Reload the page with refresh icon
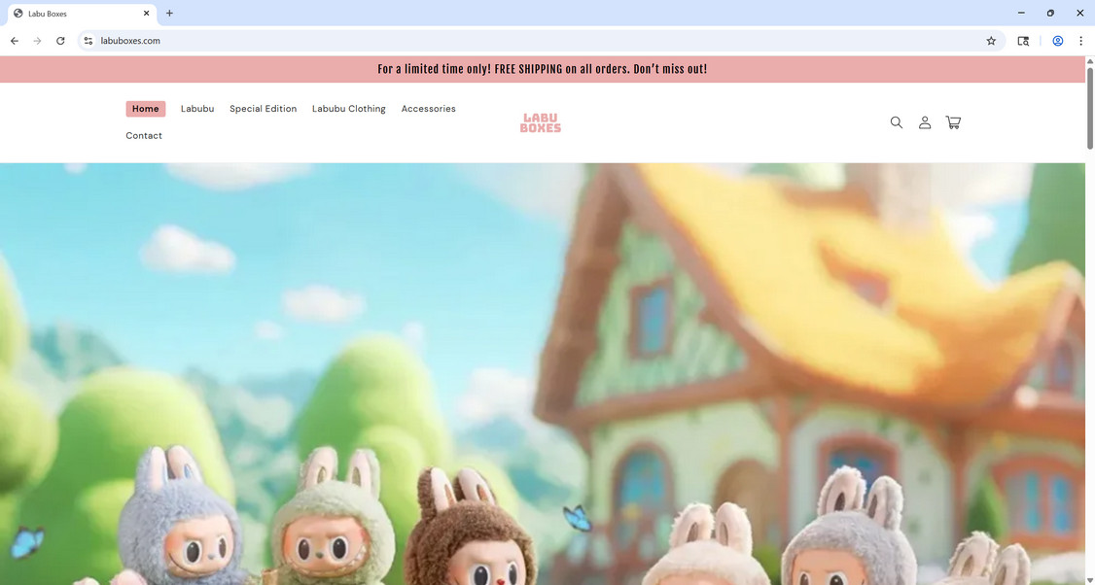Viewport: 1095px width, 585px height. (x=60, y=41)
